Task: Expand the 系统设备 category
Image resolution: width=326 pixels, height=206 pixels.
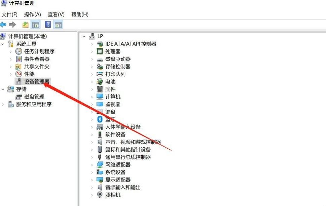Action: click(x=92, y=172)
